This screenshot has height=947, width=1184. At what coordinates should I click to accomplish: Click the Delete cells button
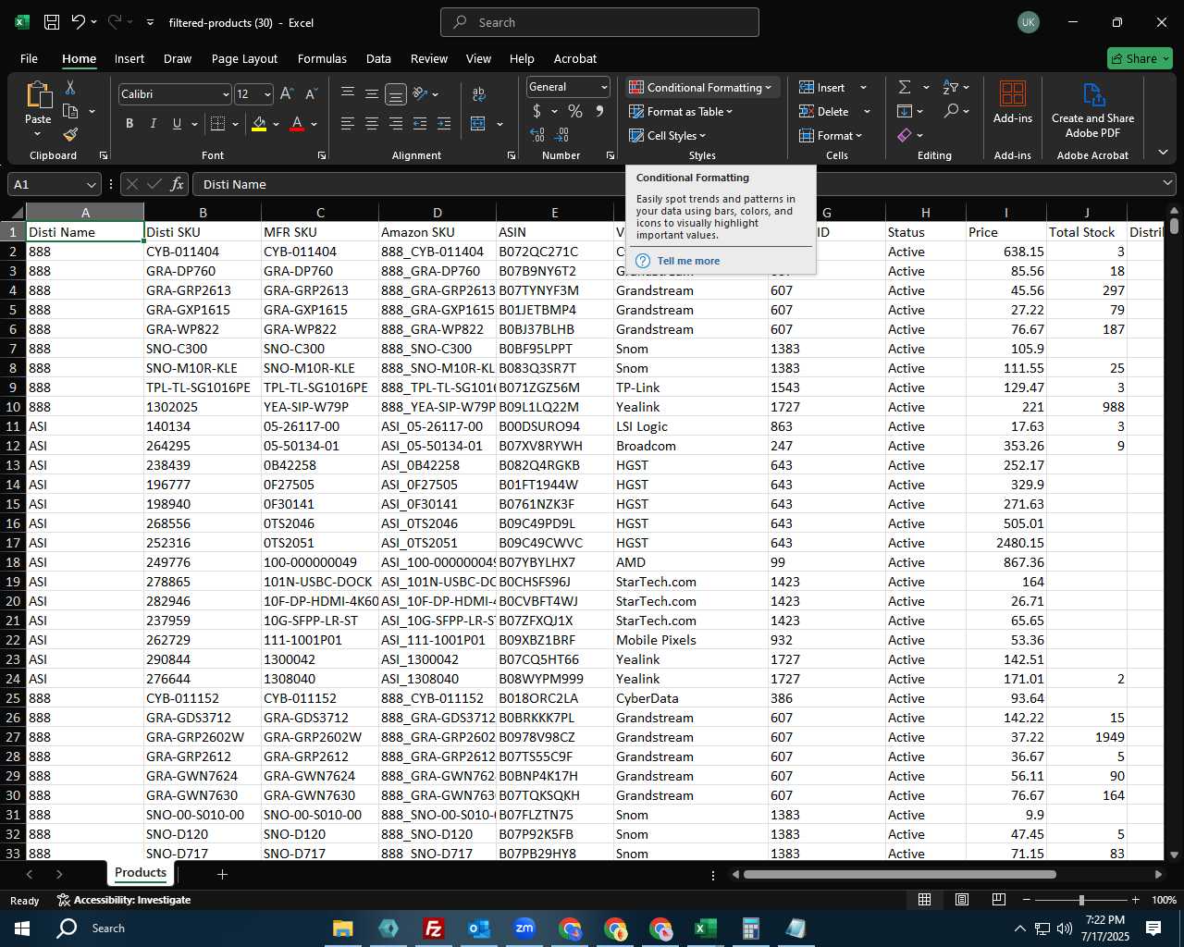pyautogui.click(x=824, y=112)
